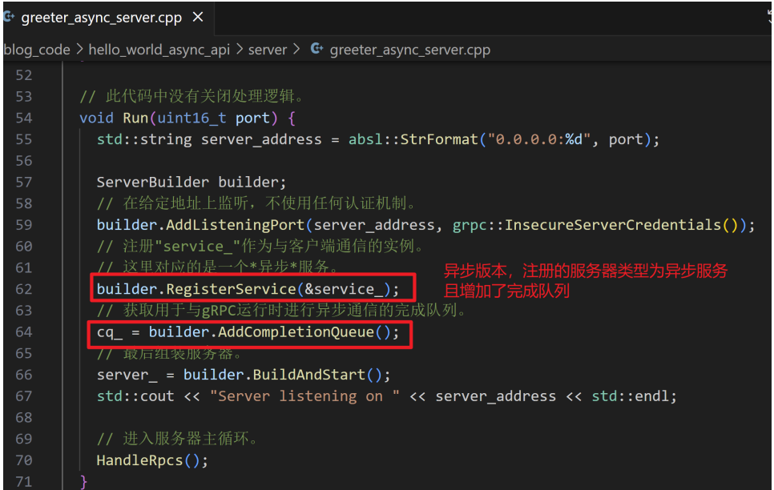Expand chevron after server breadcrumb

tap(296, 50)
